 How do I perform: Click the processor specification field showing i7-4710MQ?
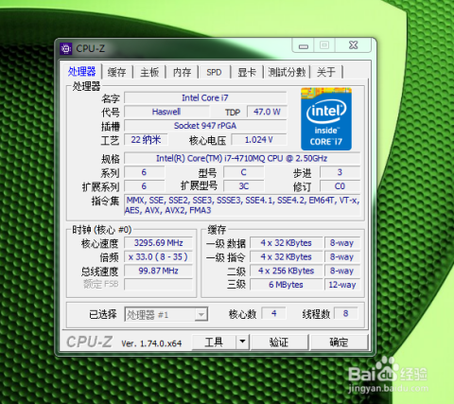242,158
